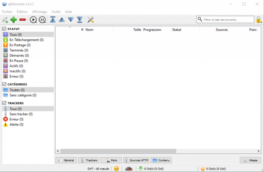Viewport: 264px width, 172px height.
Task: Switch to the Trackers tab button
Action: pos(88,160)
